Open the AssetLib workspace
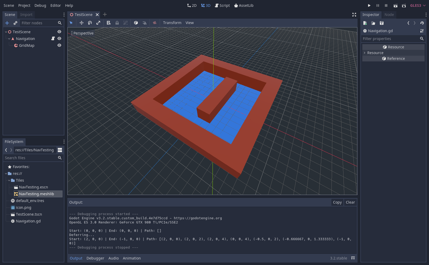This screenshot has height=265, width=429. coord(244,5)
